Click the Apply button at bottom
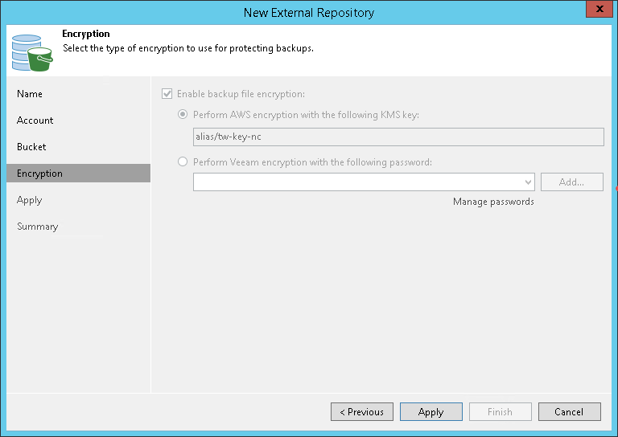This screenshot has width=618, height=437. point(431,412)
